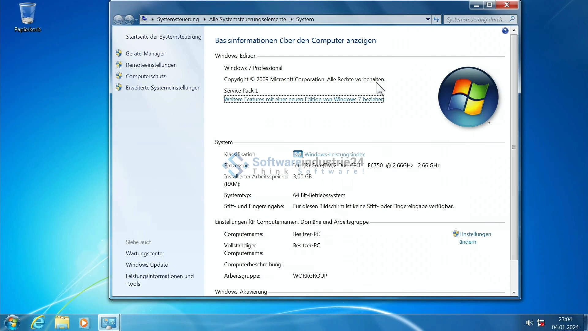Image resolution: width=588 pixels, height=331 pixels.
Task: Open Windows Update under Siehe auch
Action: point(147,265)
